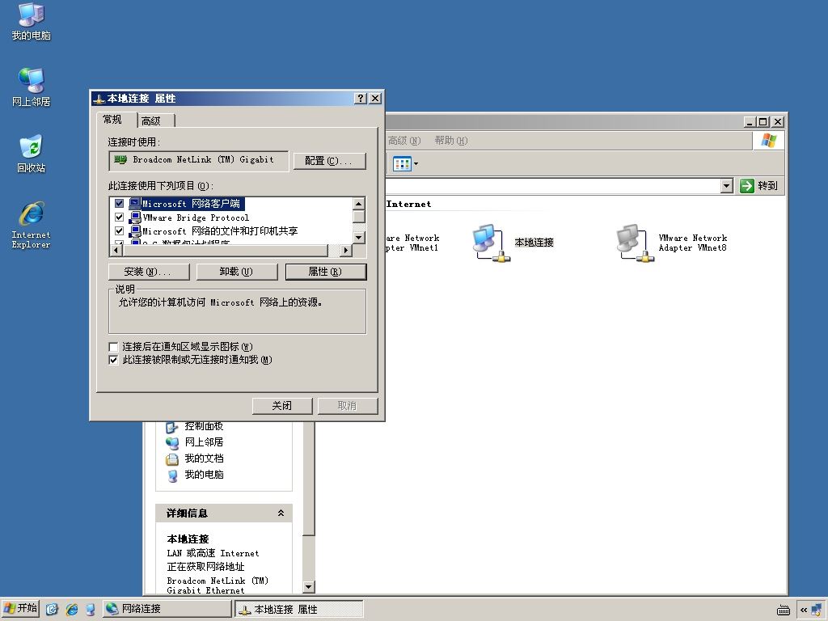Click the 本地连接 属性 taskbar button
The image size is (828, 621).
click(298, 609)
